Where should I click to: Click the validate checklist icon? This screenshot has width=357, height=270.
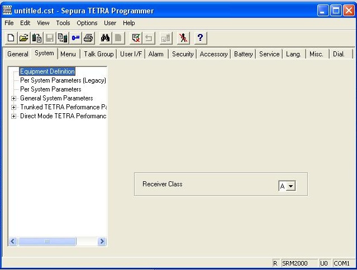[x=136, y=38]
